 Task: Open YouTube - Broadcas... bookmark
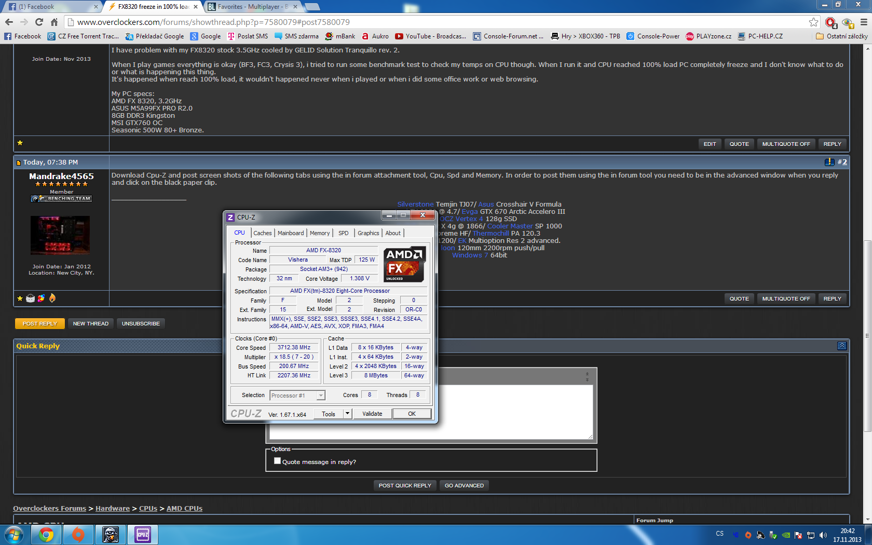tap(430, 36)
